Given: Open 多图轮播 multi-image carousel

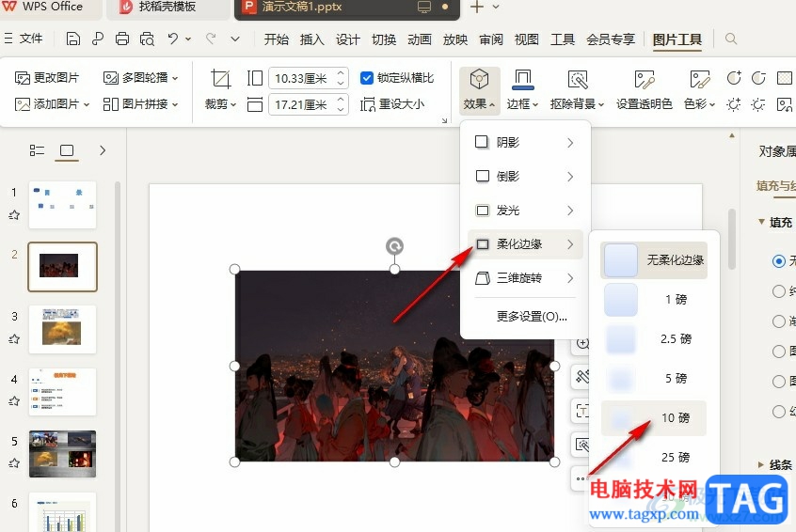Looking at the screenshot, I should (x=140, y=78).
